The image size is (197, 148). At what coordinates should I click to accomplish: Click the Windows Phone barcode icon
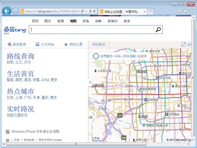(x=8, y=132)
